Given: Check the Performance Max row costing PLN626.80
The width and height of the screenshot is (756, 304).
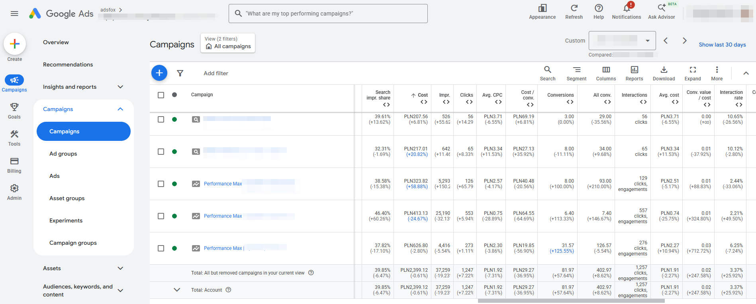Looking at the screenshot, I should tap(161, 248).
